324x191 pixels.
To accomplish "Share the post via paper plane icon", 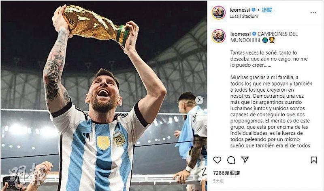I will [245, 160].
